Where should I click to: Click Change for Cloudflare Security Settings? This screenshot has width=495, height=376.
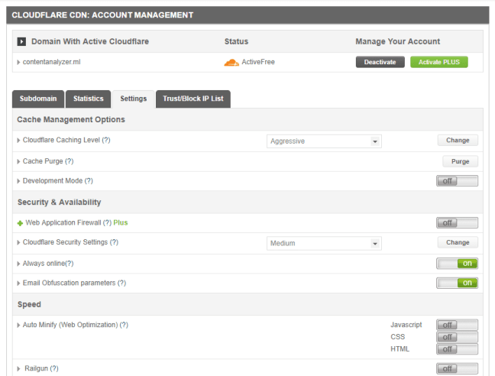click(458, 242)
